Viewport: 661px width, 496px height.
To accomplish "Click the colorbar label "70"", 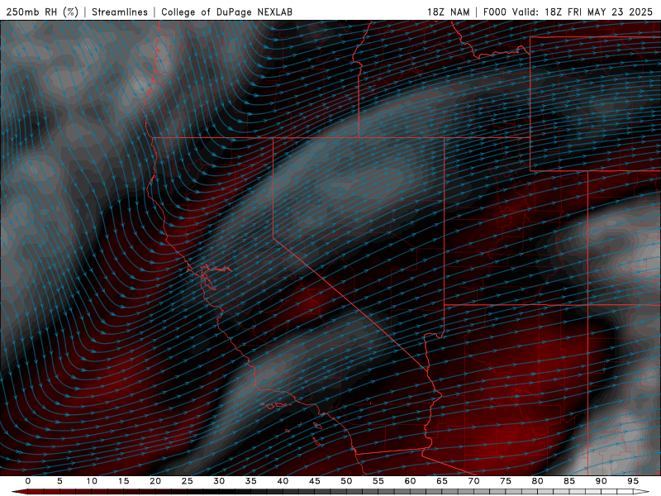I will coord(473,481).
